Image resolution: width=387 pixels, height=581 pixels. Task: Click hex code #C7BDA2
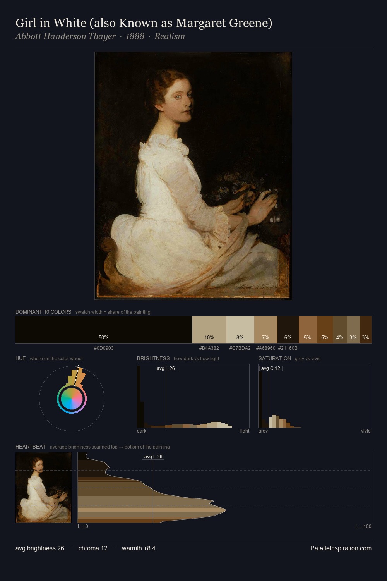pos(240,348)
